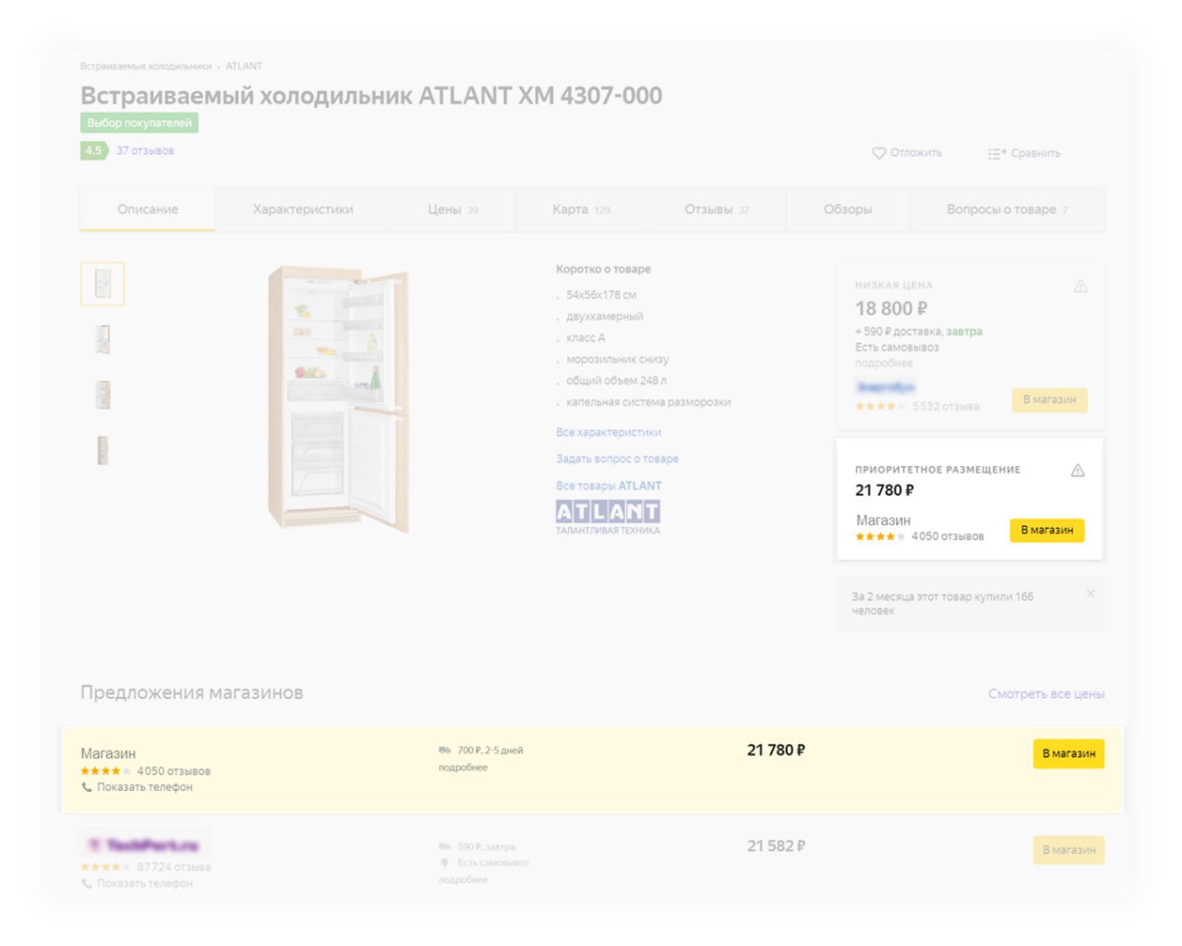Screen dimensions: 1182x946
Task: Open the "Все характеристики" link
Action: [x=609, y=432]
